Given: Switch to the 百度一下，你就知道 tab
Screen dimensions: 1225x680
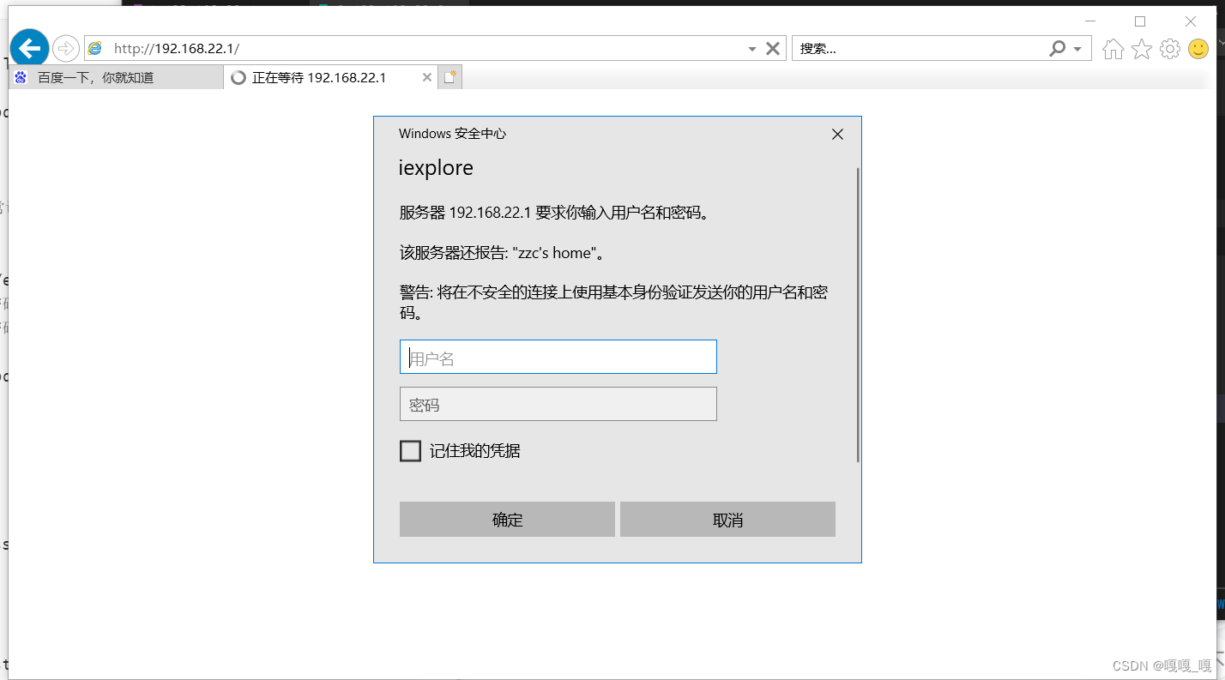Looking at the screenshot, I should pos(116,78).
